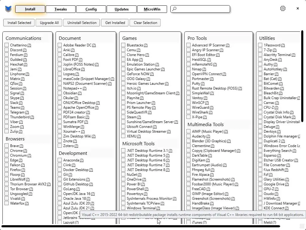
Task: Open the help link (?) next to 7-Zip
Action: (275, 50)
